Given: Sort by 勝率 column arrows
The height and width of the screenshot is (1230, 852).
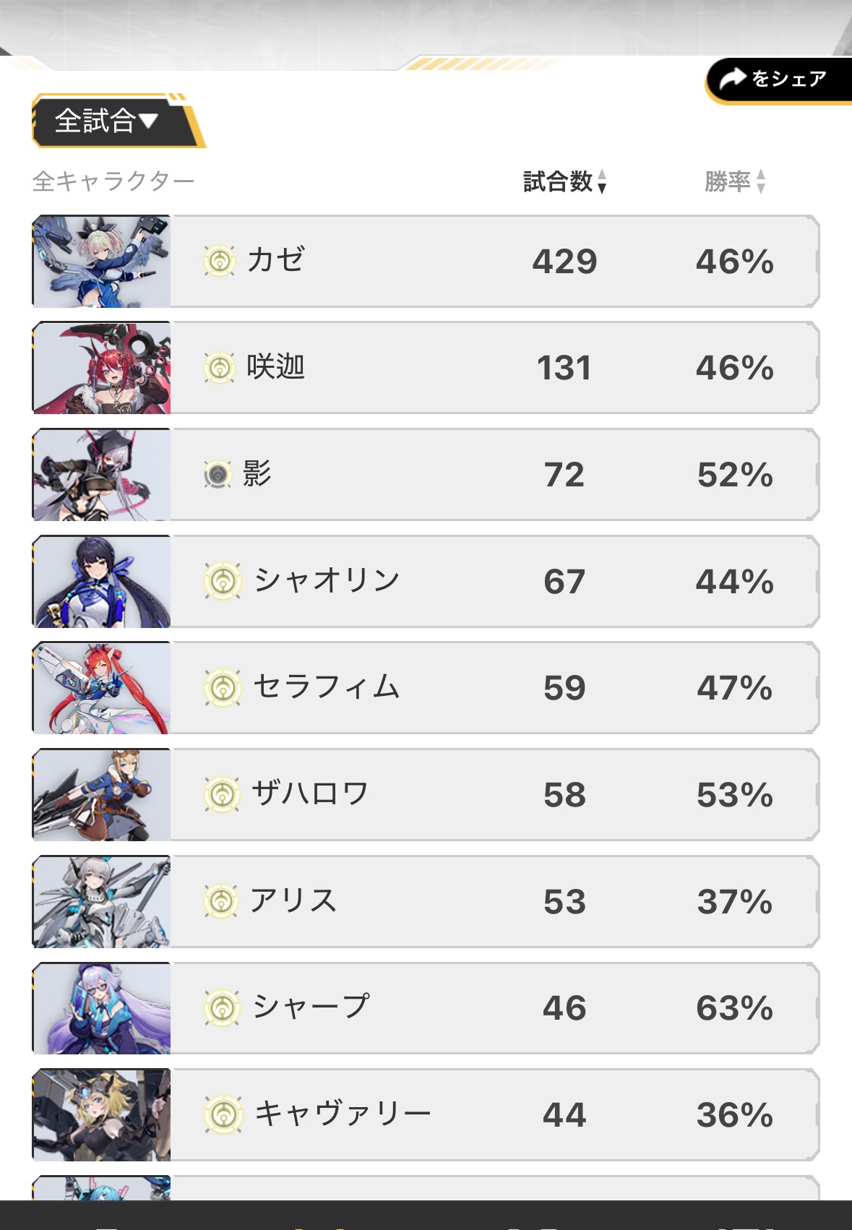Looking at the screenshot, I should click(x=760, y=181).
